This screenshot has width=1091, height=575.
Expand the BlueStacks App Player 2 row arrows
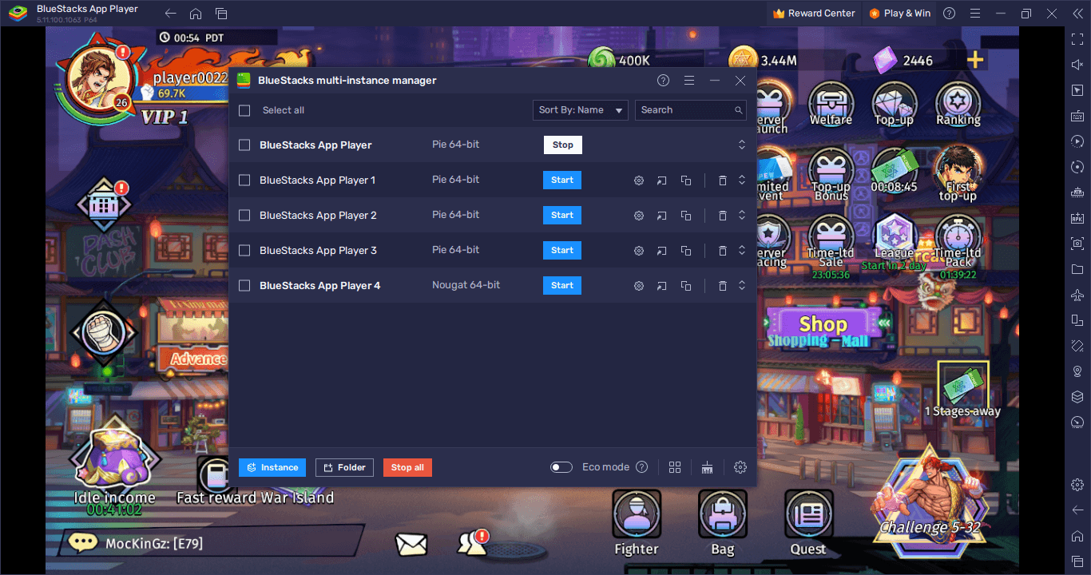tap(741, 216)
